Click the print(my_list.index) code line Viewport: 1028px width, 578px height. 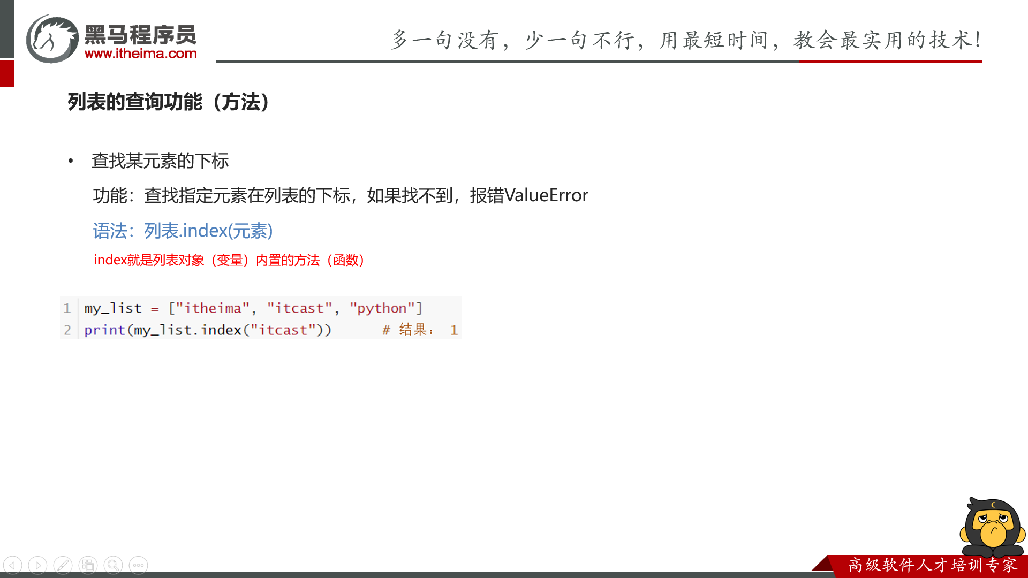[x=208, y=330]
